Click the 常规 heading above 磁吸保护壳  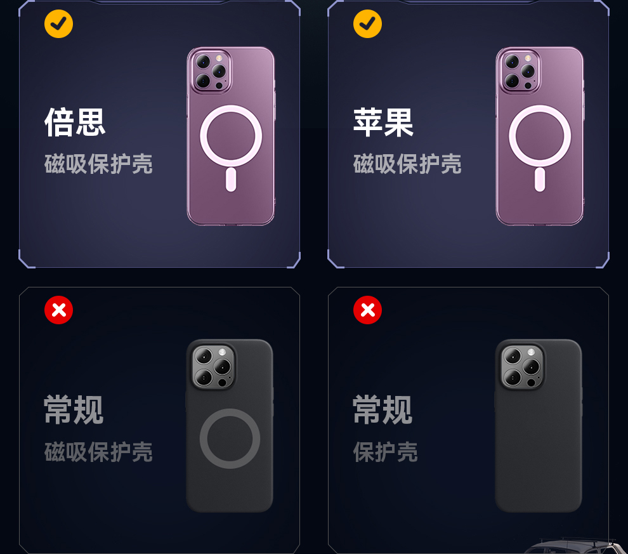[x=74, y=409]
